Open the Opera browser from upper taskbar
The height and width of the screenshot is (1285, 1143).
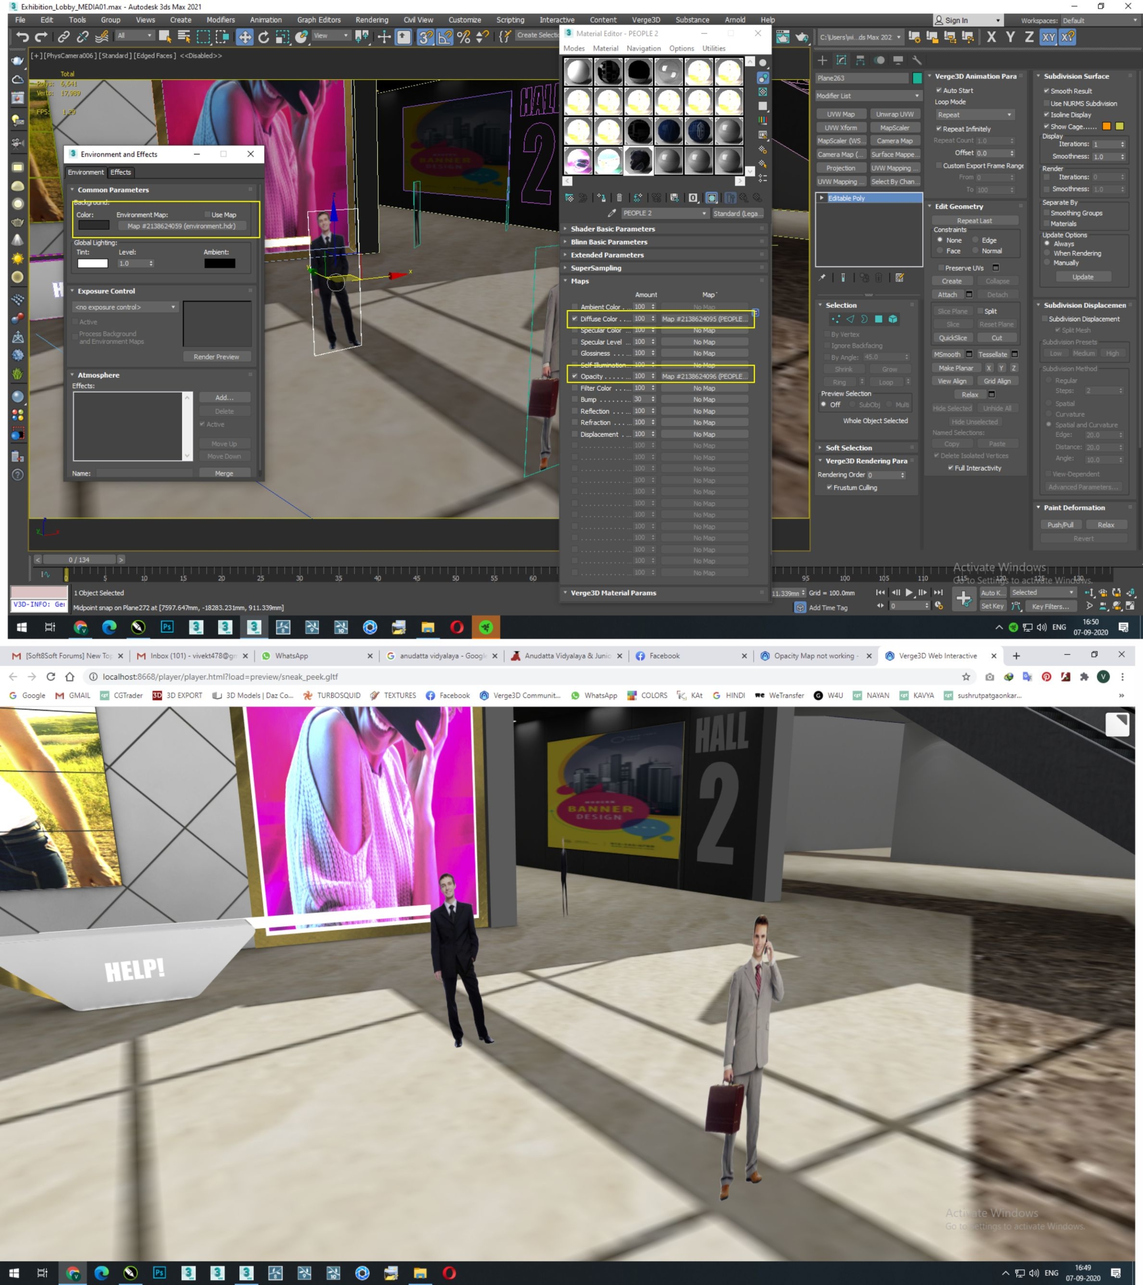coord(457,627)
